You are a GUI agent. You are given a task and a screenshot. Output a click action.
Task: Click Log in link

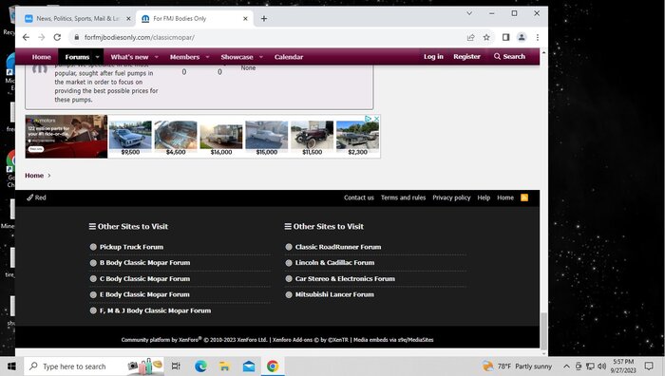click(x=433, y=56)
